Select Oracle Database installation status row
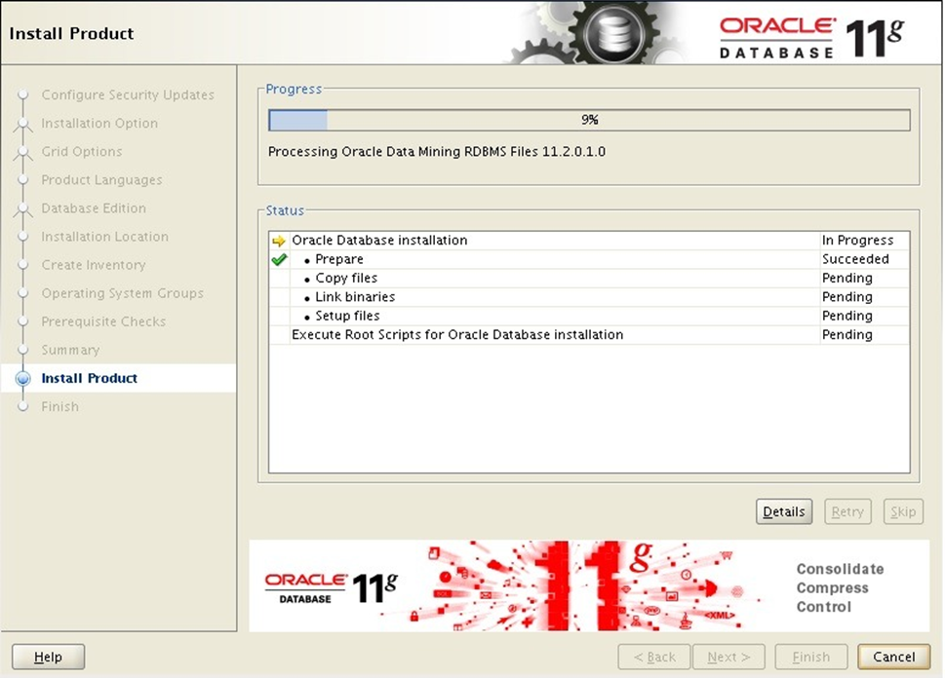 [x=589, y=241]
